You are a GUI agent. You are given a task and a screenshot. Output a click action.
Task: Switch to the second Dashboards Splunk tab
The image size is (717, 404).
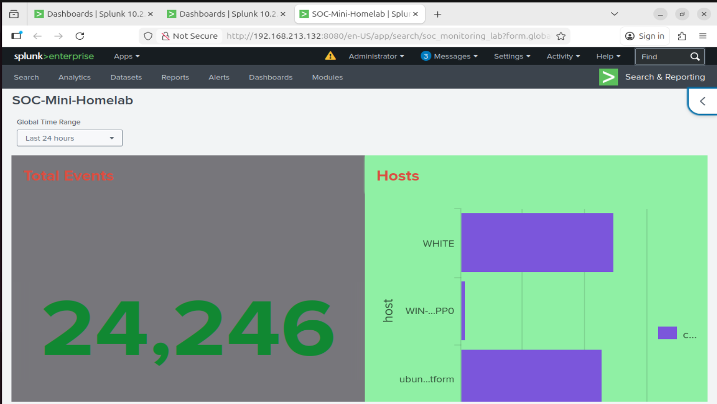pyautogui.click(x=227, y=14)
